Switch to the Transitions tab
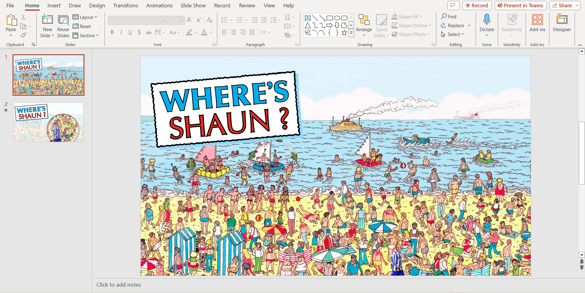The height and width of the screenshot is (293, 585). [x=126, y=5]
